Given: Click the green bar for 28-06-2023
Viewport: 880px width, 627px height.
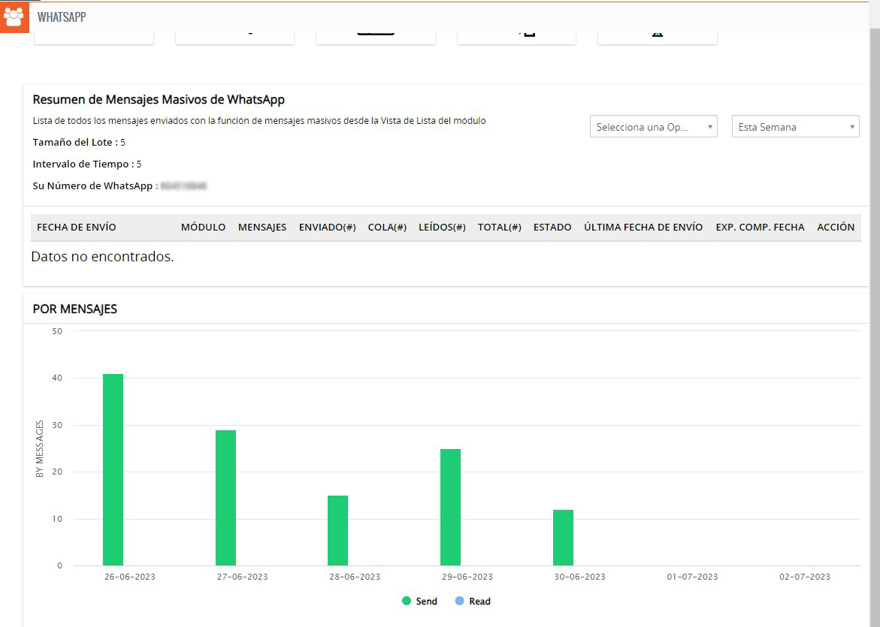Looking at the screenshot, I should click(x=338, y=531).
